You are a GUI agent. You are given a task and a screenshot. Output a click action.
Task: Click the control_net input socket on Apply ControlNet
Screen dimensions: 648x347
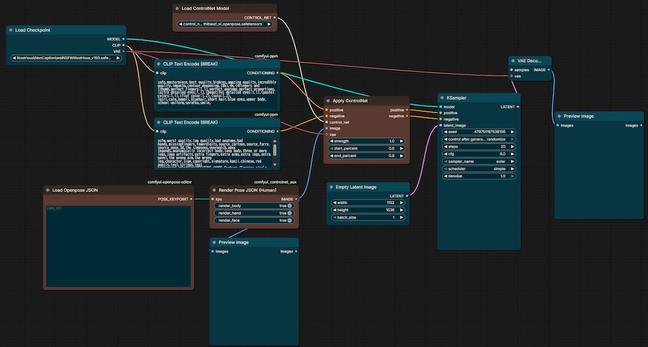[x=327, y=122]
